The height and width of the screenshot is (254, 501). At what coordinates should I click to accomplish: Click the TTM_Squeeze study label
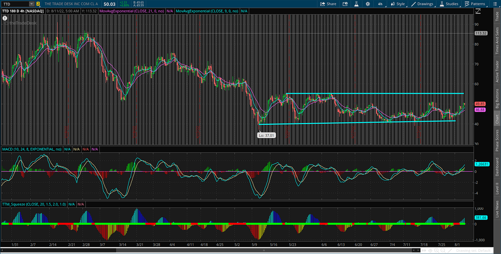pyautogui.click(x=34, y=204)
